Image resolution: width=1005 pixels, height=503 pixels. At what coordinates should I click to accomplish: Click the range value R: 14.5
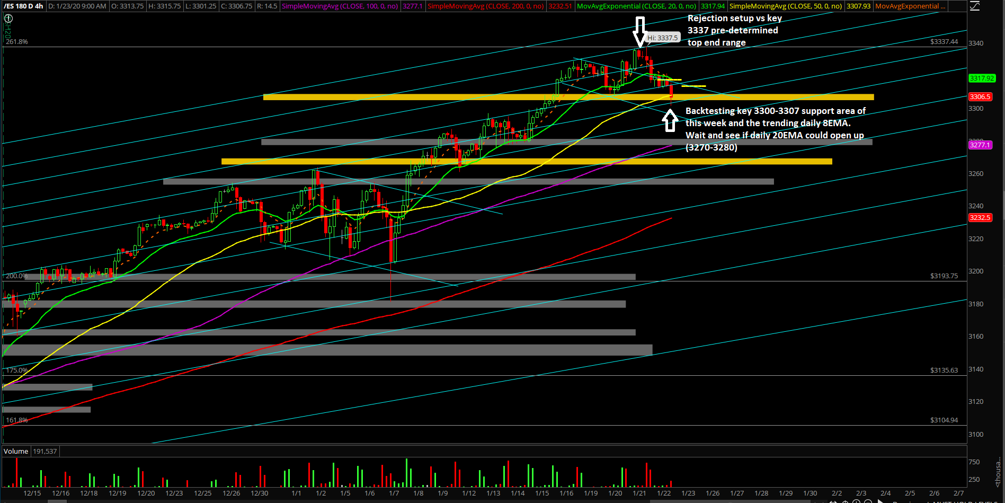click(267, 6)
